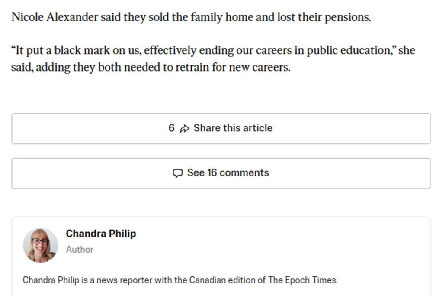
Task: Open the See 16 comments button
Action: pyautogui.click(x=221, y=173)
